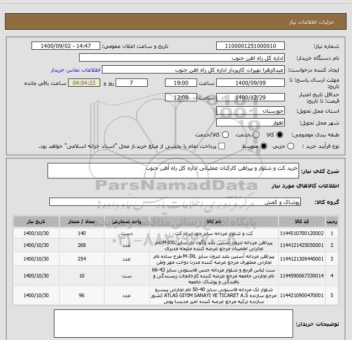Click the item name کت و شلوار مردانه

point(214,233)
